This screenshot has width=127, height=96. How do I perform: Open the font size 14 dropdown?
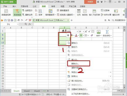click(x=84, y=31)
